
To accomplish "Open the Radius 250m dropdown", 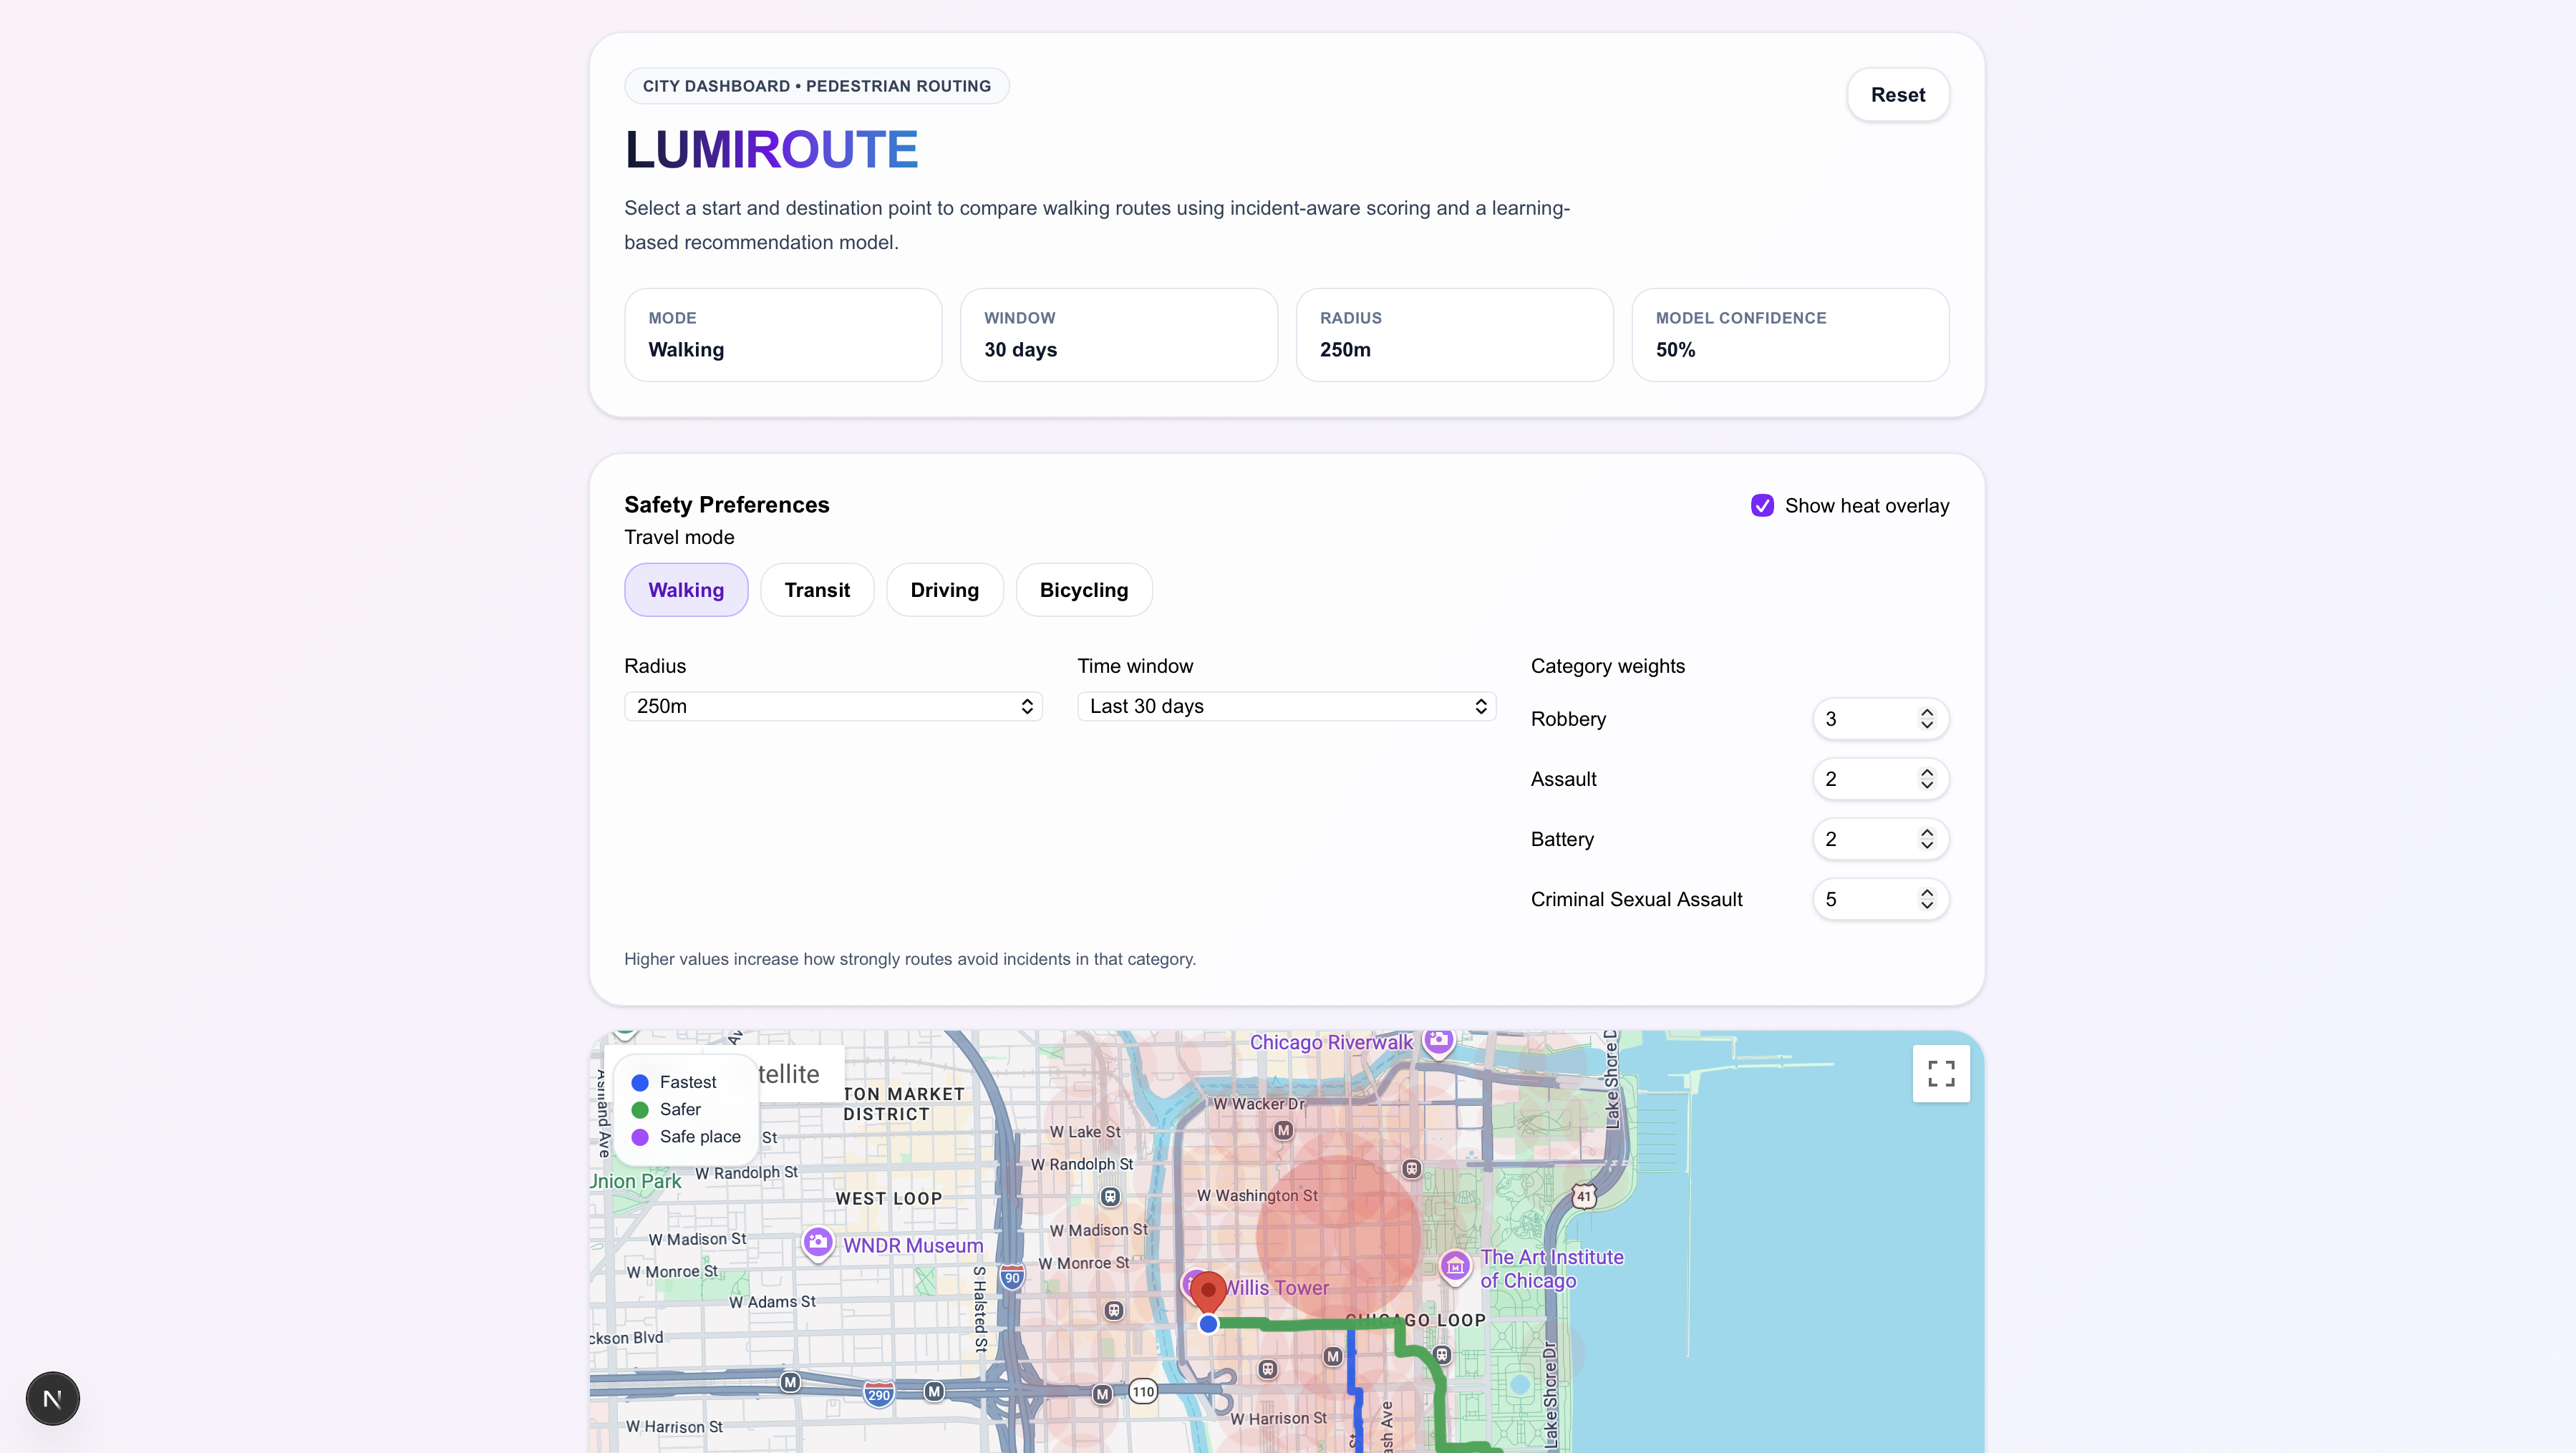I will click(x=832, y=706).
